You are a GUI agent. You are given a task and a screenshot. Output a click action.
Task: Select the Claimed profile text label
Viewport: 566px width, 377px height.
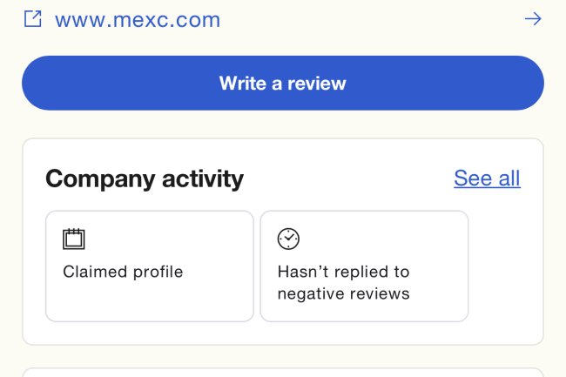pyautogui.click(x=123, y=272)
